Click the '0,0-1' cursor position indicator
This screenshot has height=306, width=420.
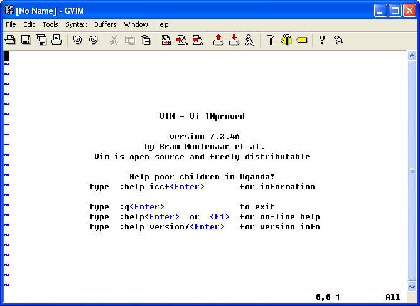(328, 297)
